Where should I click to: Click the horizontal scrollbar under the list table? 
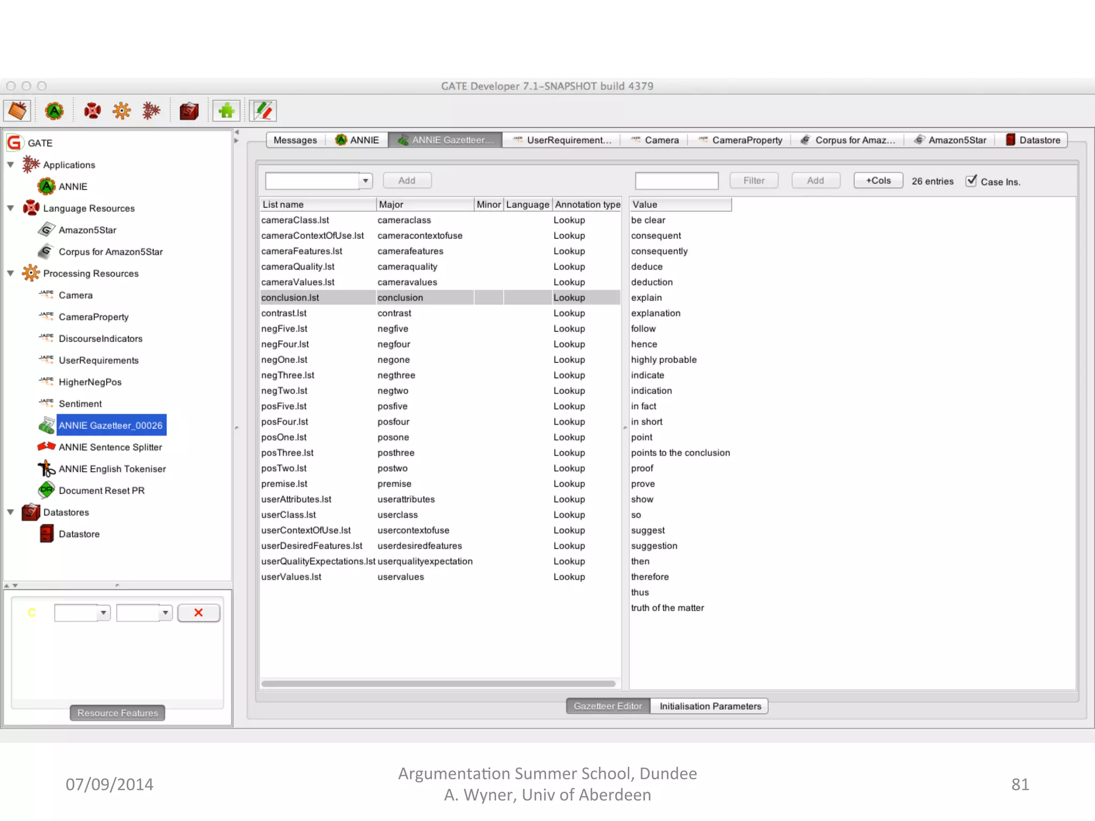coord(438,684)
